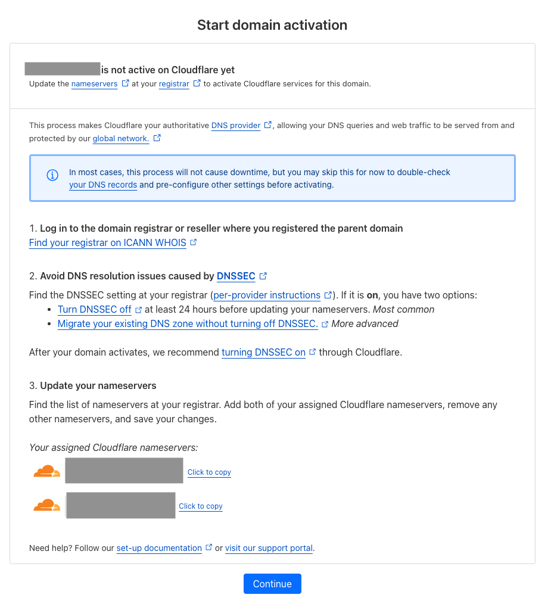Open the 'Turn DNSSEC off' link
This screenshot has height=601, width=548.
pos(94,310)
